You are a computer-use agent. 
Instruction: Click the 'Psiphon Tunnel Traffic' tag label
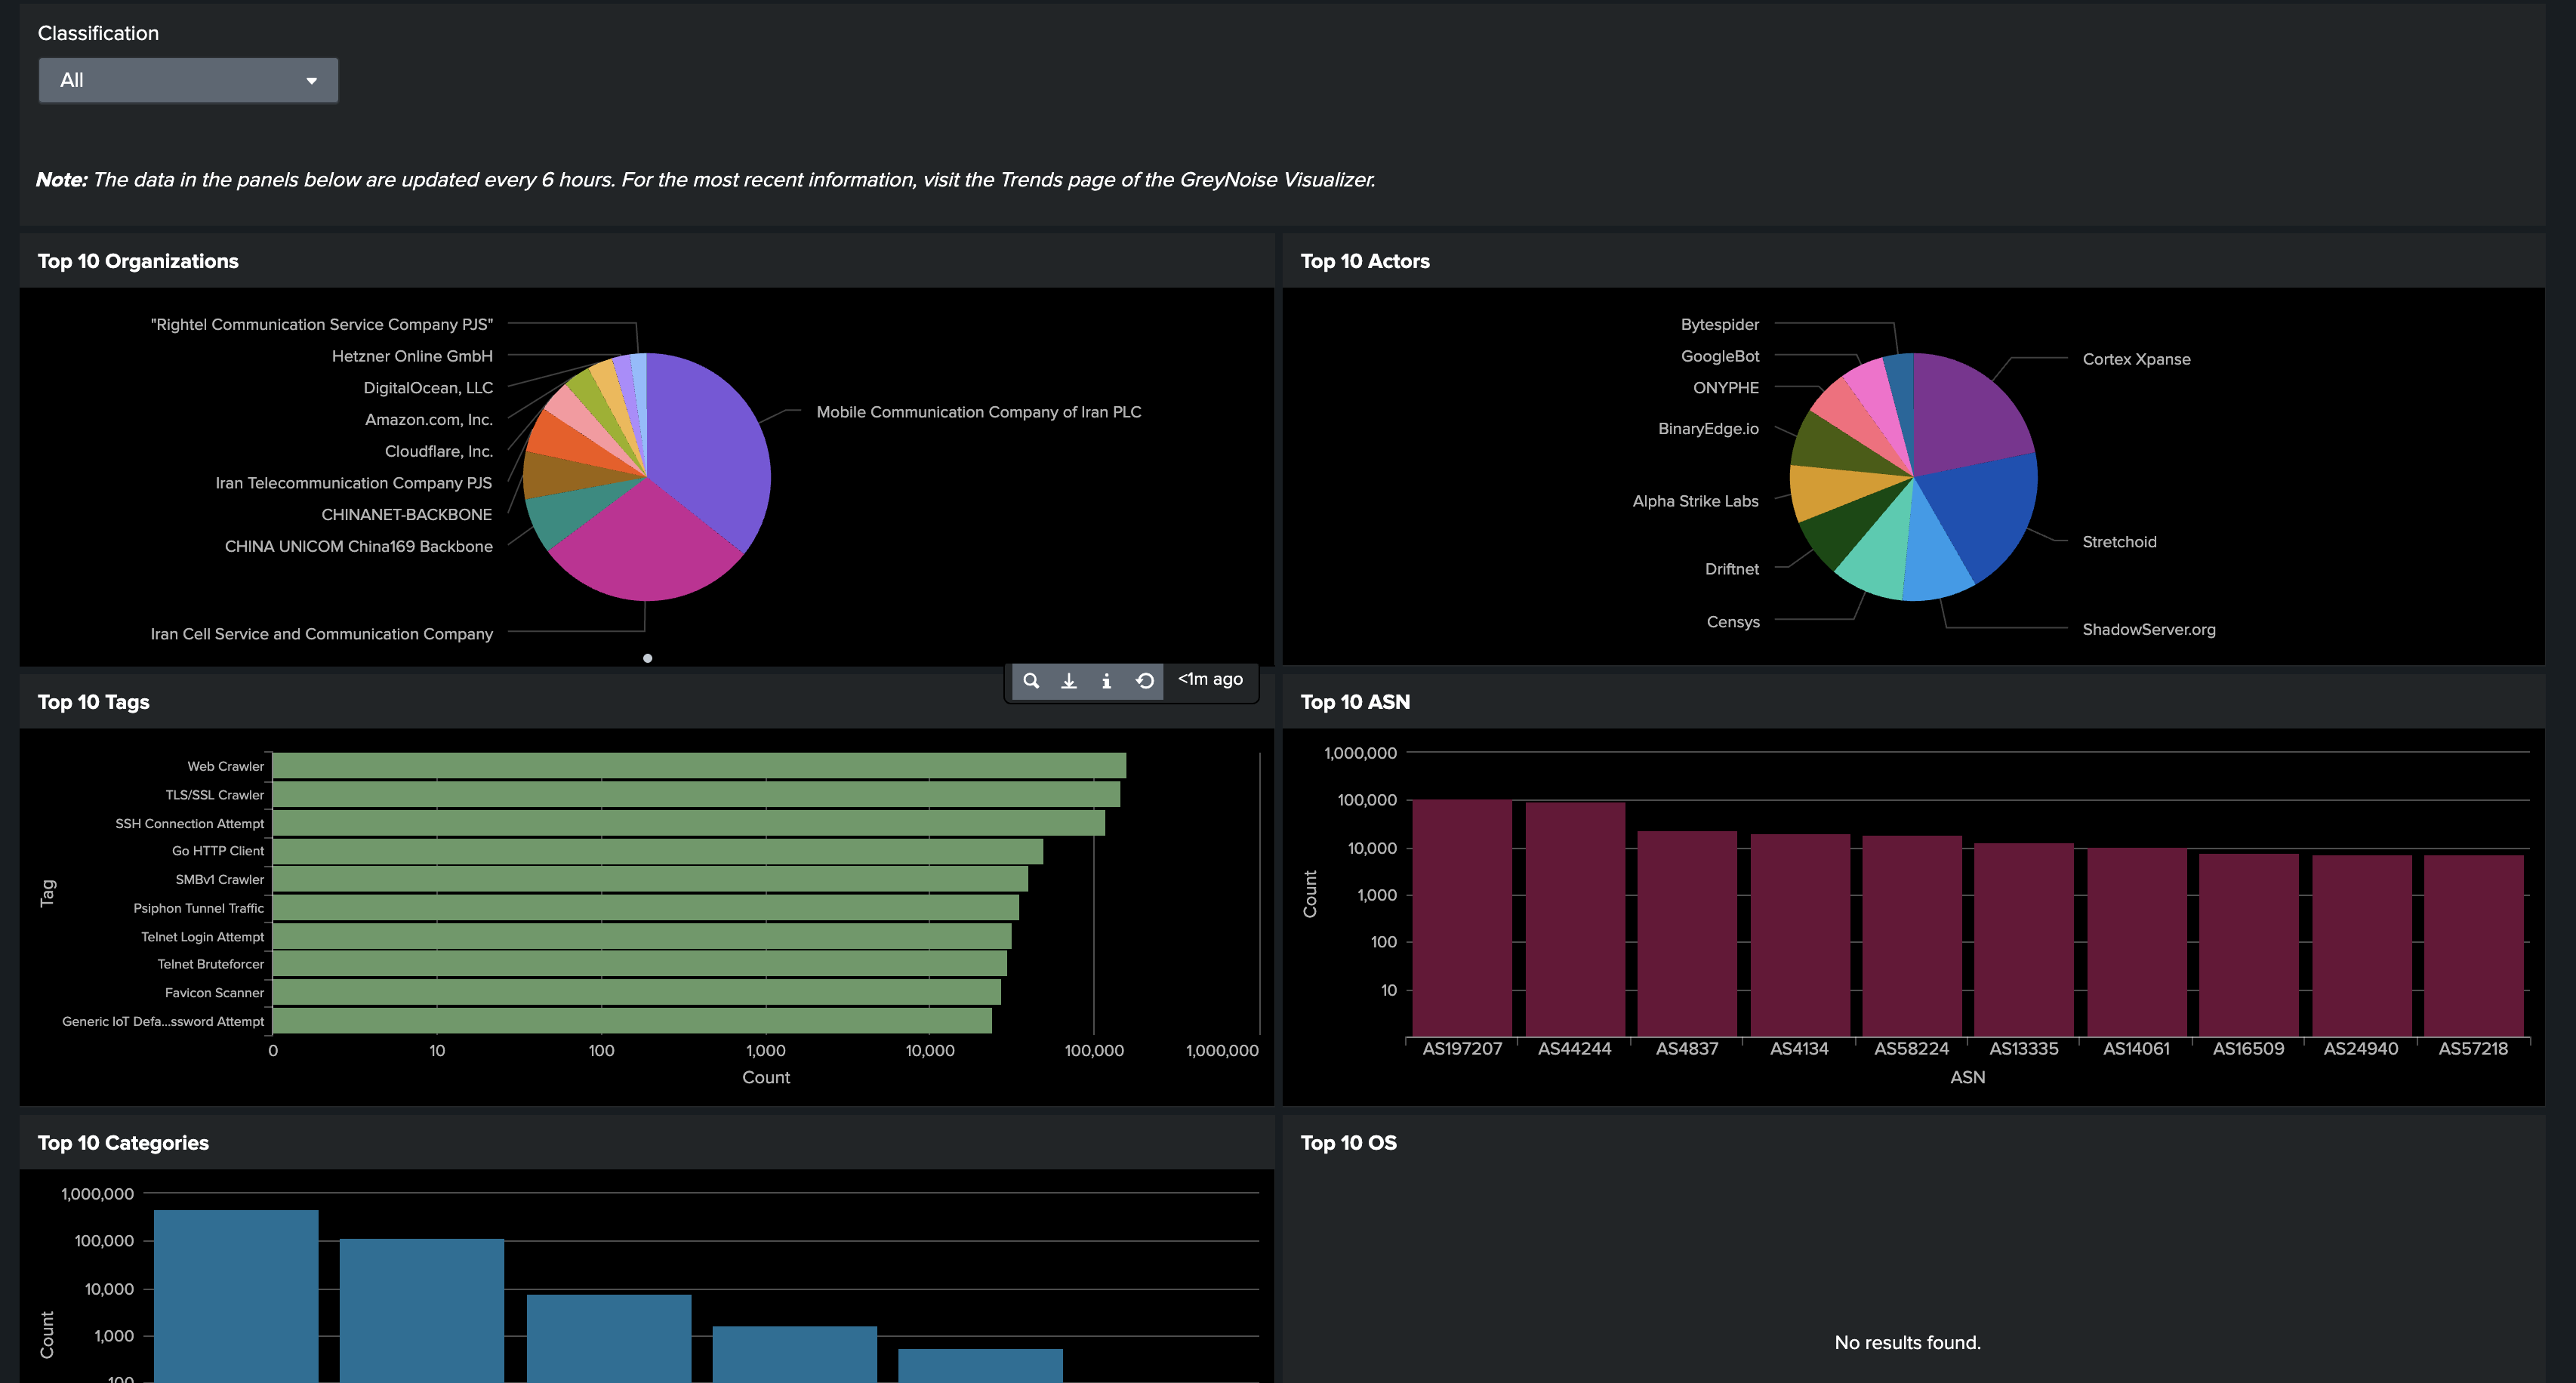click(x=198, y=908)
